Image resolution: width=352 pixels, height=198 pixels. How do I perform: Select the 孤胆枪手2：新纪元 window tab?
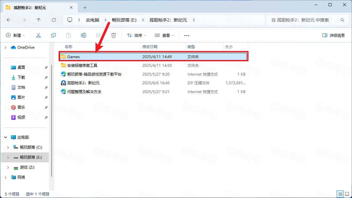point(40,7)
